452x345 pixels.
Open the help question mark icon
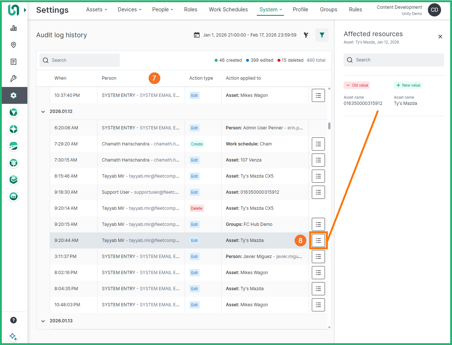tap(14, 320)
